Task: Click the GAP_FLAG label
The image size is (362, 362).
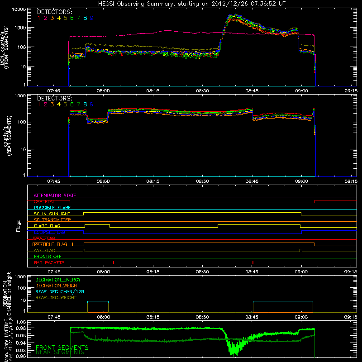Action: point(44,201)
